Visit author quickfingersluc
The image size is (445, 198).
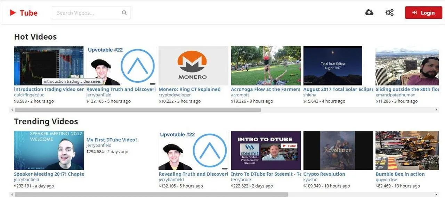(x=29, y=95)
